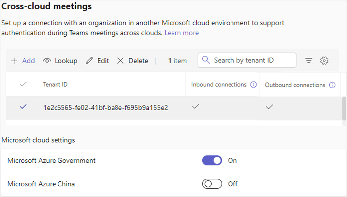Open column settings gear icon
Viewport: 347px width, 197px height.
324,60
